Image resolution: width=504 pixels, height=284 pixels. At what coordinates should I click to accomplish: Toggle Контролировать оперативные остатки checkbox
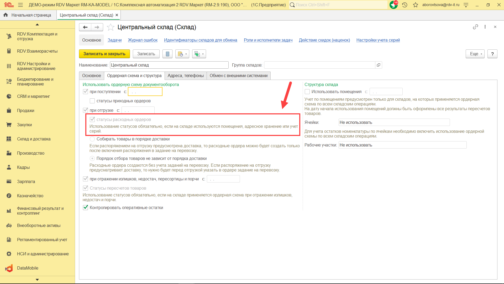click(x=86, y=207)
